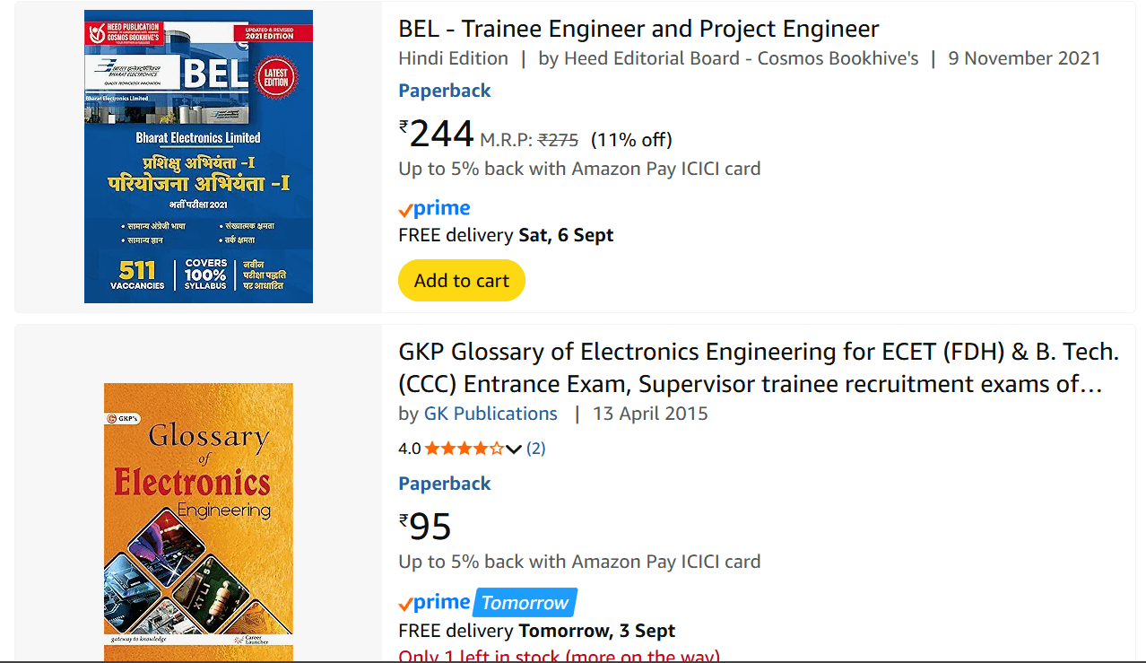Image resolution: width=1146 pixels, height=663 pixels.
Task: Click the Prime badge on the BEL book
Action: (434, 207)
